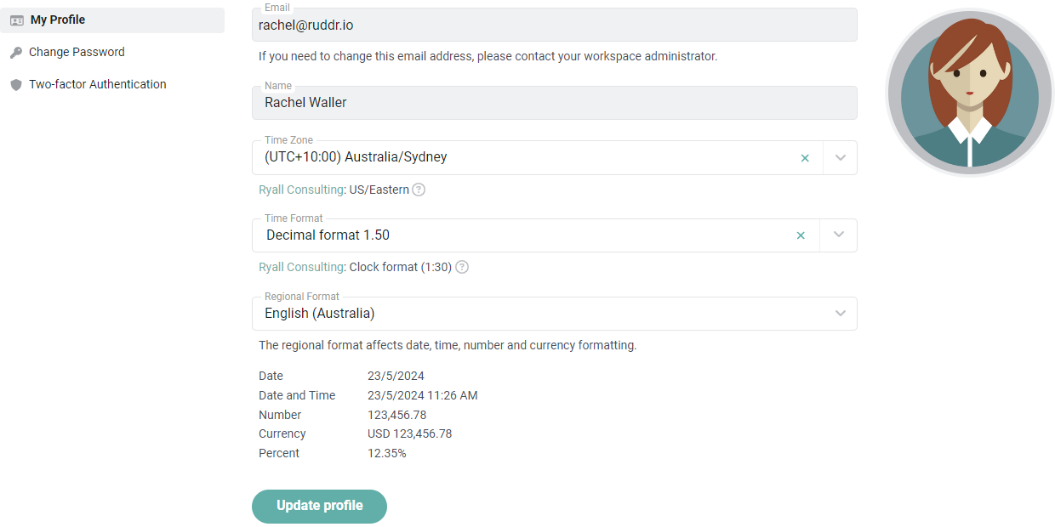Screen dimensions: 1055x527
Task: Click the Email input field
Action: (555, 25)
